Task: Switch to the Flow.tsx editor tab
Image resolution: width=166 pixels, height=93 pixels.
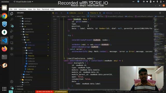Action: (x=94, y=13)
